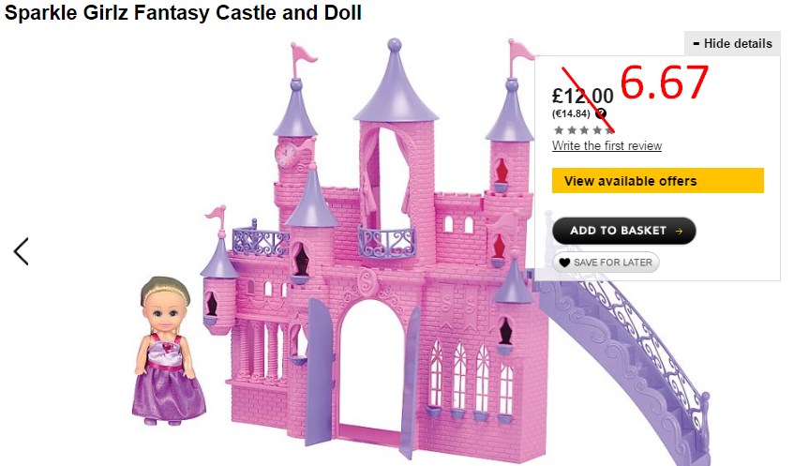Screen dimensions: 809x466
Task: Select the third rating star
Action: point(584,130)
